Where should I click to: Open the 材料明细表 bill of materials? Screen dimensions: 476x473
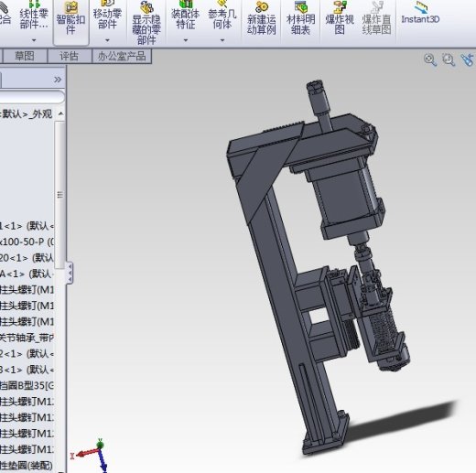pyautogui.click(x=300, y=18)
